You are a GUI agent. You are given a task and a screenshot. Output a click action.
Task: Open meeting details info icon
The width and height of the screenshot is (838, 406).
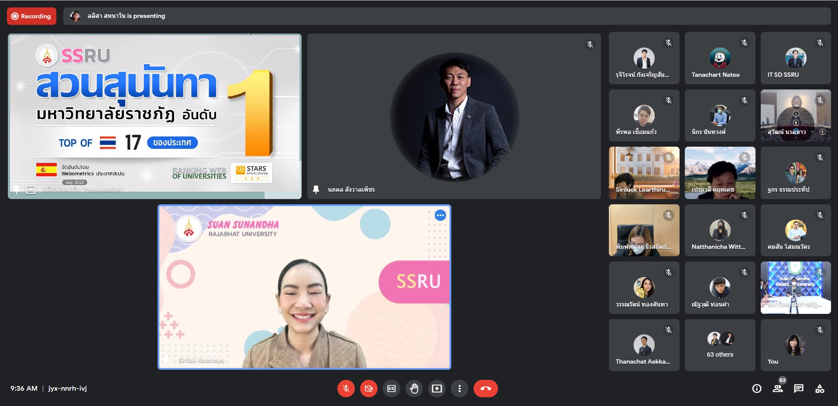pyautogui.click(x=757, y=389)
